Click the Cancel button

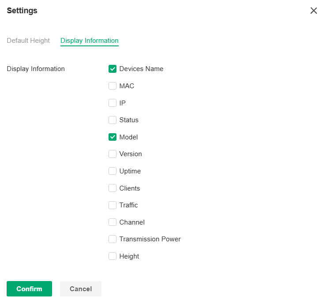[81, 289]
